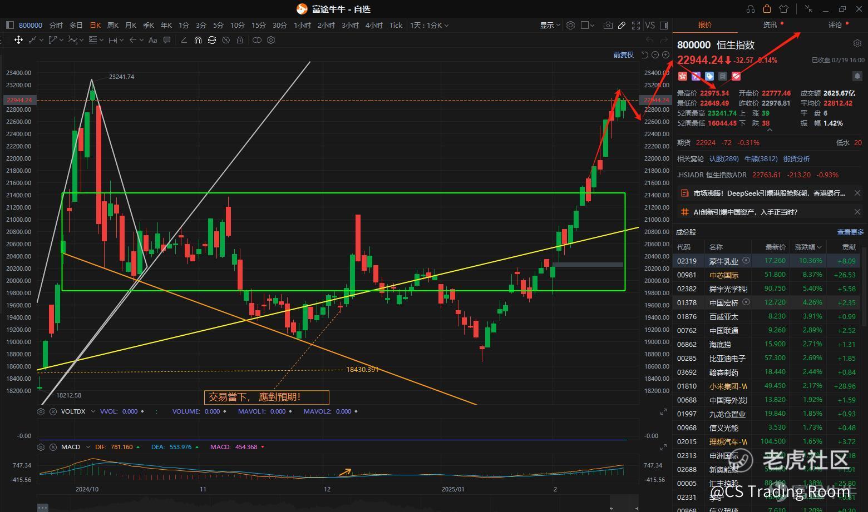868x512 pixels.
Task: Collapse quote details chevron
Action: click(x=770, y=130)
